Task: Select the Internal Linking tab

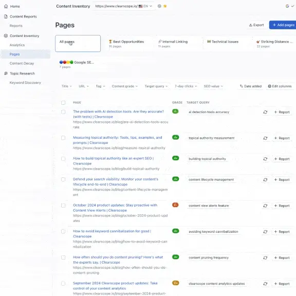Action: click(x=177, y=43)
